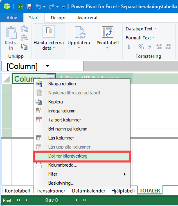Viewport: 178px width, 206px height.
Task: Select Ta bort kolumner menu item
Action: (x=82, y=120)
